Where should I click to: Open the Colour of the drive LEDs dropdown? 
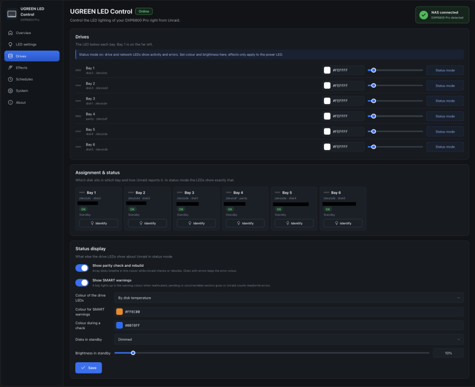[289, 298]
